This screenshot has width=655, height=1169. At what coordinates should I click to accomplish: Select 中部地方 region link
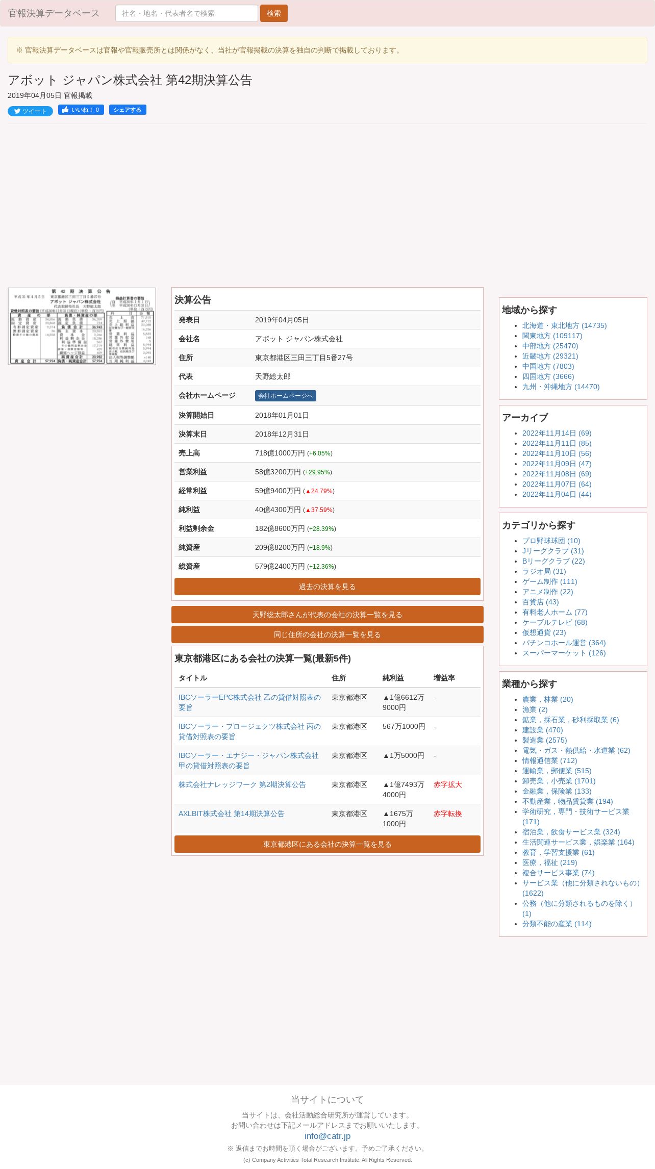point(550,346)
